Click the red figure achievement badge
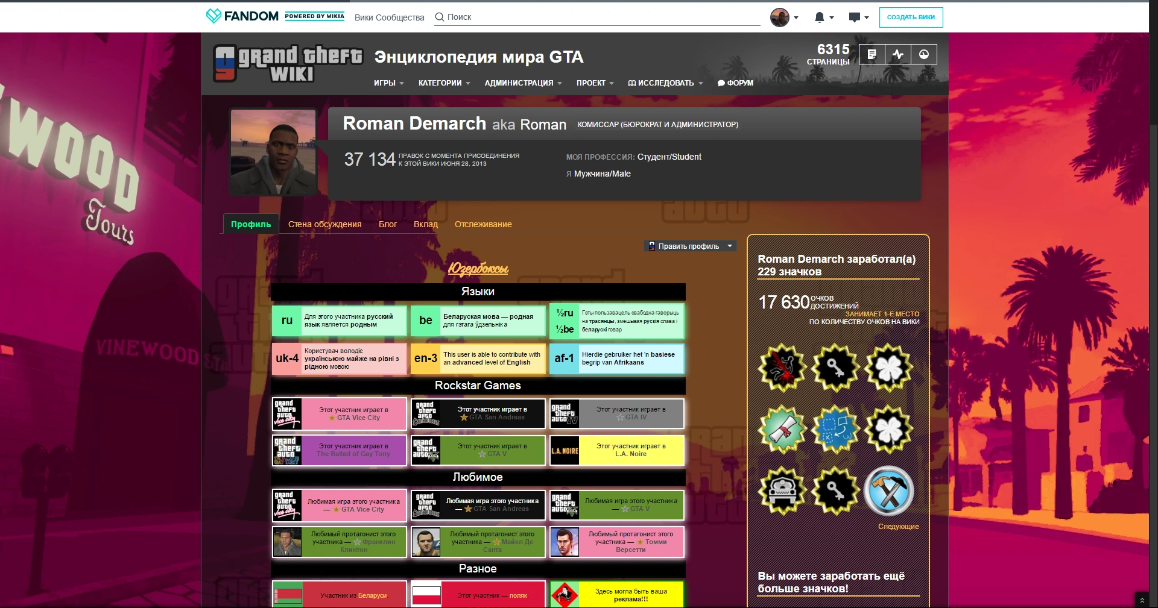The height and width of the screenshot is (608, 1158). point(782,367)
